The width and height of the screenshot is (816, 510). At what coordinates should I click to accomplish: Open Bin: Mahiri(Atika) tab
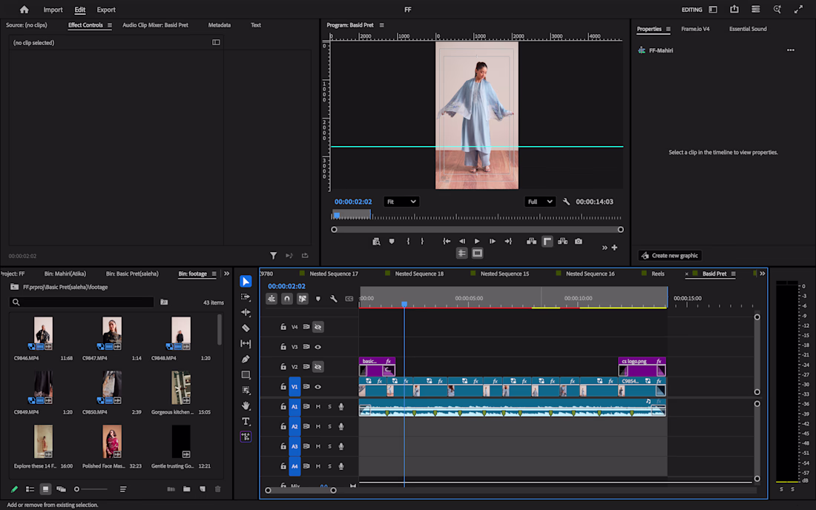[x=65, y=274]
